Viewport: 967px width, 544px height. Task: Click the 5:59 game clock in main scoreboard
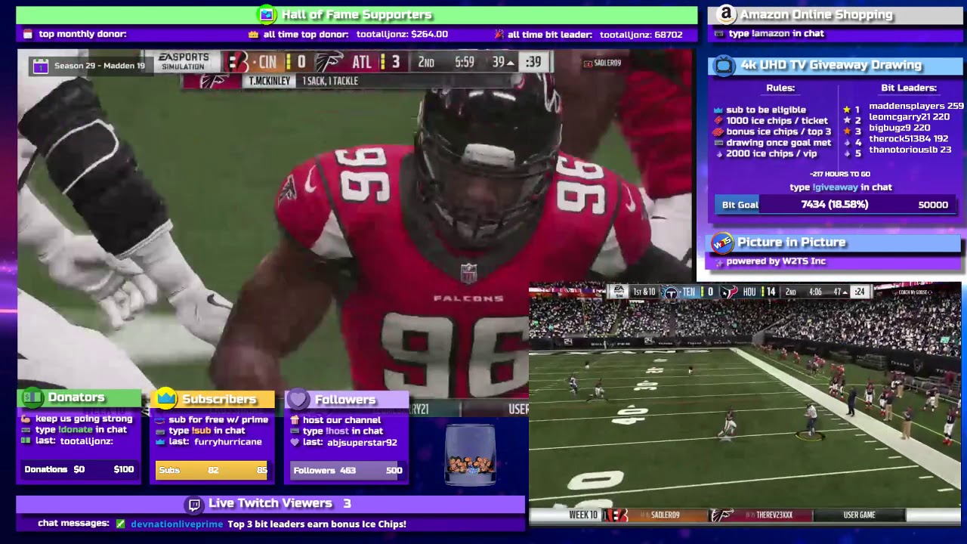(x=465, y=62)
